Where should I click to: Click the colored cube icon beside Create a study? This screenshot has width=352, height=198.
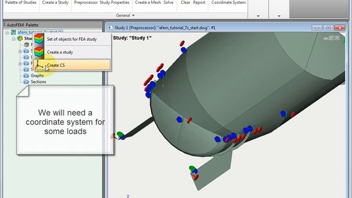pyautogui.click(x=39, y=52)
